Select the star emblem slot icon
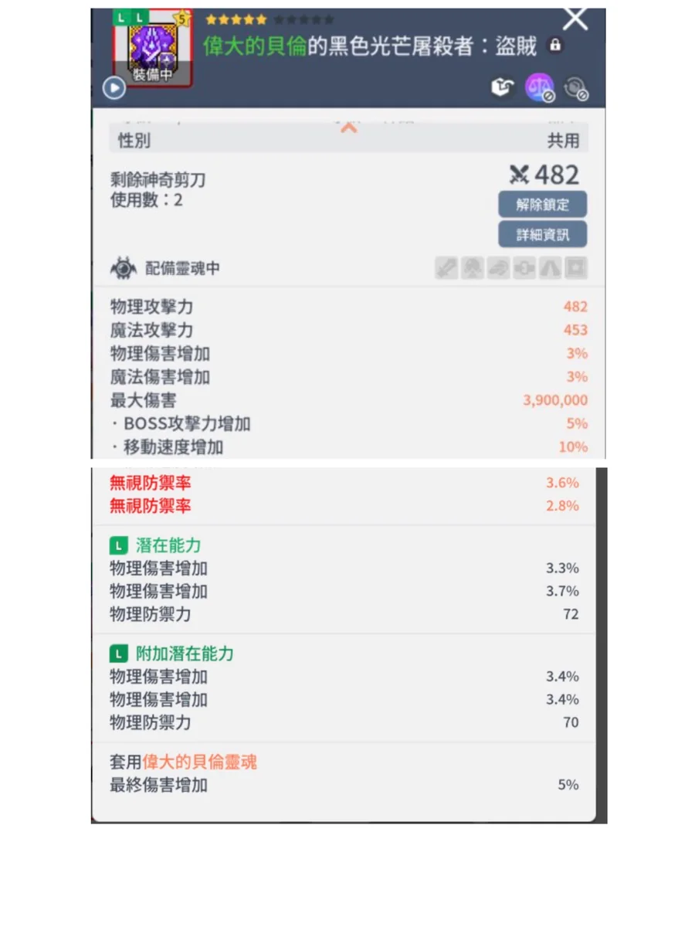The width and height of the screenshot is (695, 927). click(576, 268)
